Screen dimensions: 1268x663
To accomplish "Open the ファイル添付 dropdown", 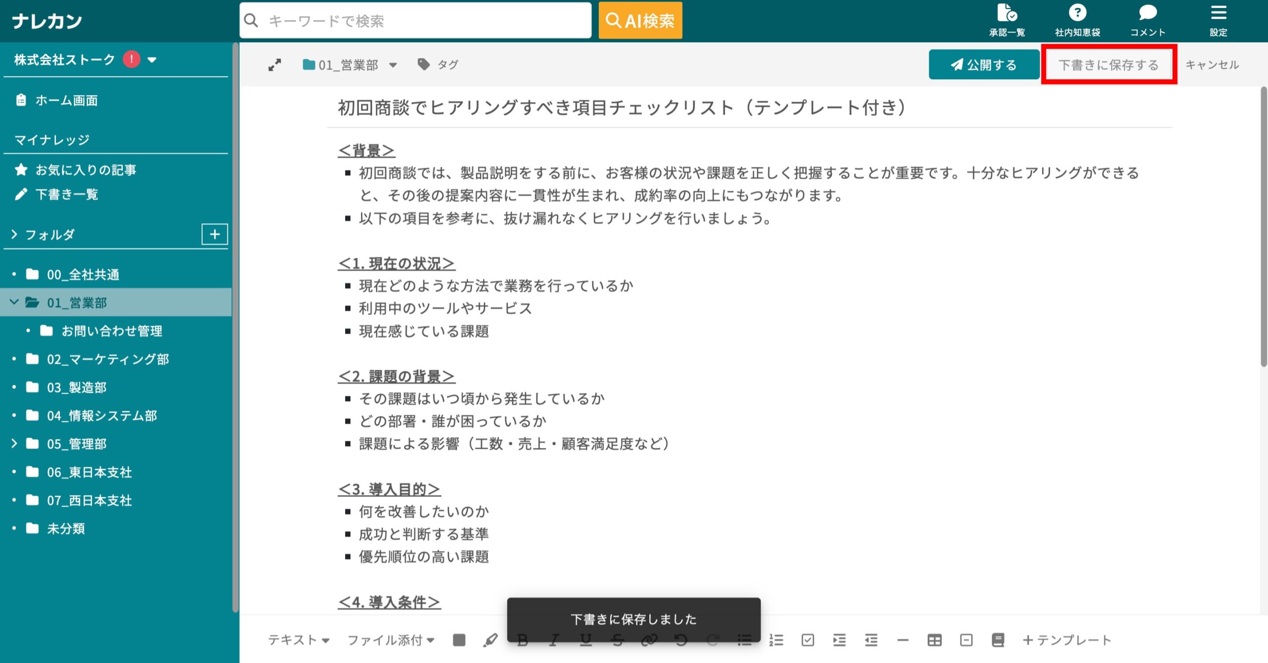I will pos(391,640).
